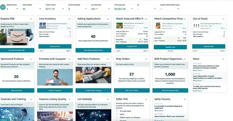Click Restock Now in Out of Stock card
Viewport: 233px width, 121px height.
point(209,46)
